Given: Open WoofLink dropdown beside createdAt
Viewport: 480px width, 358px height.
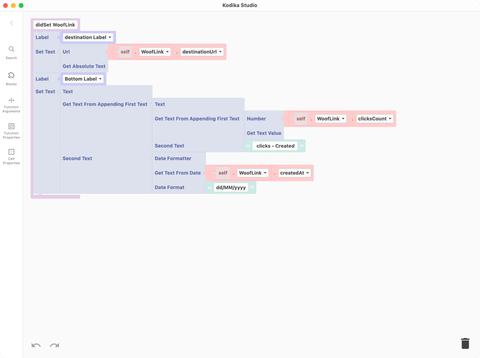Looking at the screenshot, I should (x=253, y=173).
